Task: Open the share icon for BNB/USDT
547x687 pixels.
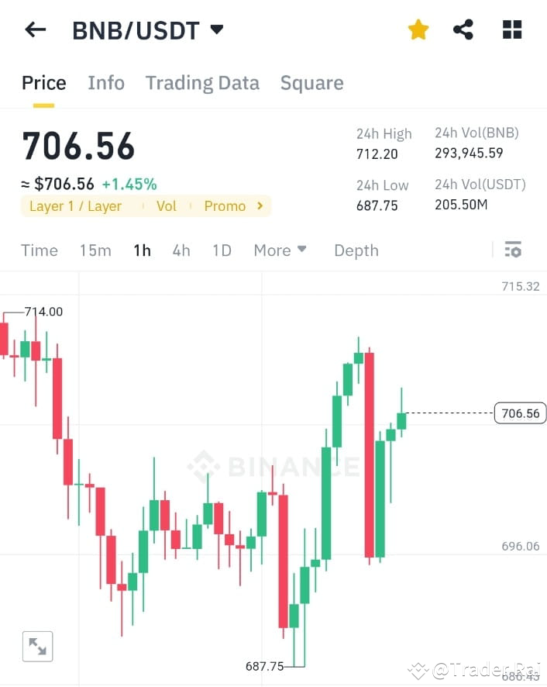Action: click(x=463, y=29)
